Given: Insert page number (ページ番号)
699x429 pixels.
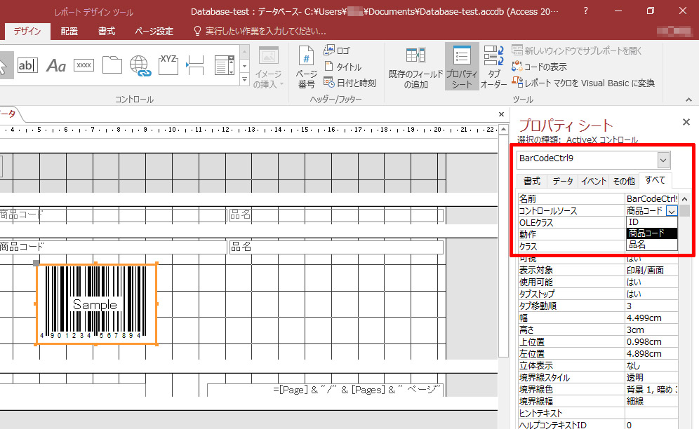Looking at the screenshot, I should [x=306, y=68].
